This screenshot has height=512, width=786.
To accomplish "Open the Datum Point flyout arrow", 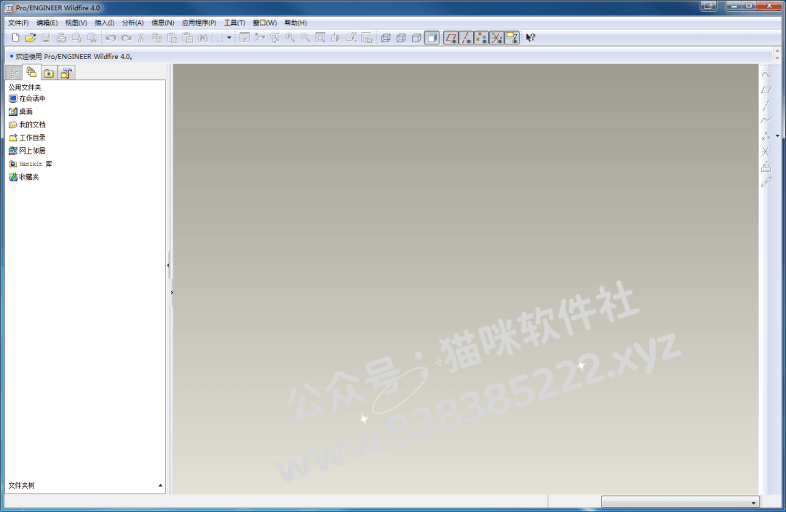I will 777,136.
